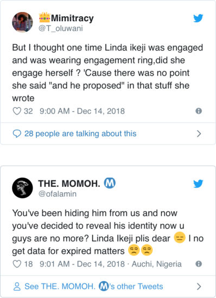
Task: Like Mimitracy's tweet with the heart icon
Action: pyautogui.click(x=17, y=111)
